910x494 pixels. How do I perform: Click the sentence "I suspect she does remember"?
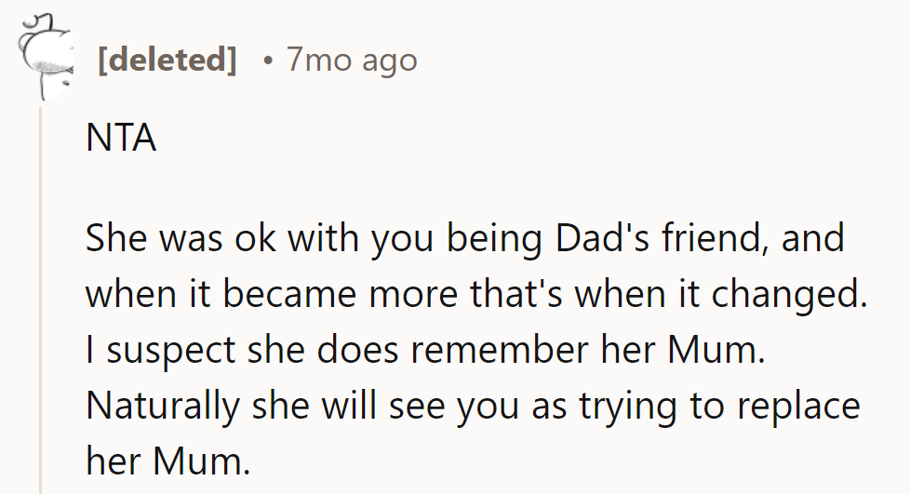pyautogui.click(x=425, y=351)
